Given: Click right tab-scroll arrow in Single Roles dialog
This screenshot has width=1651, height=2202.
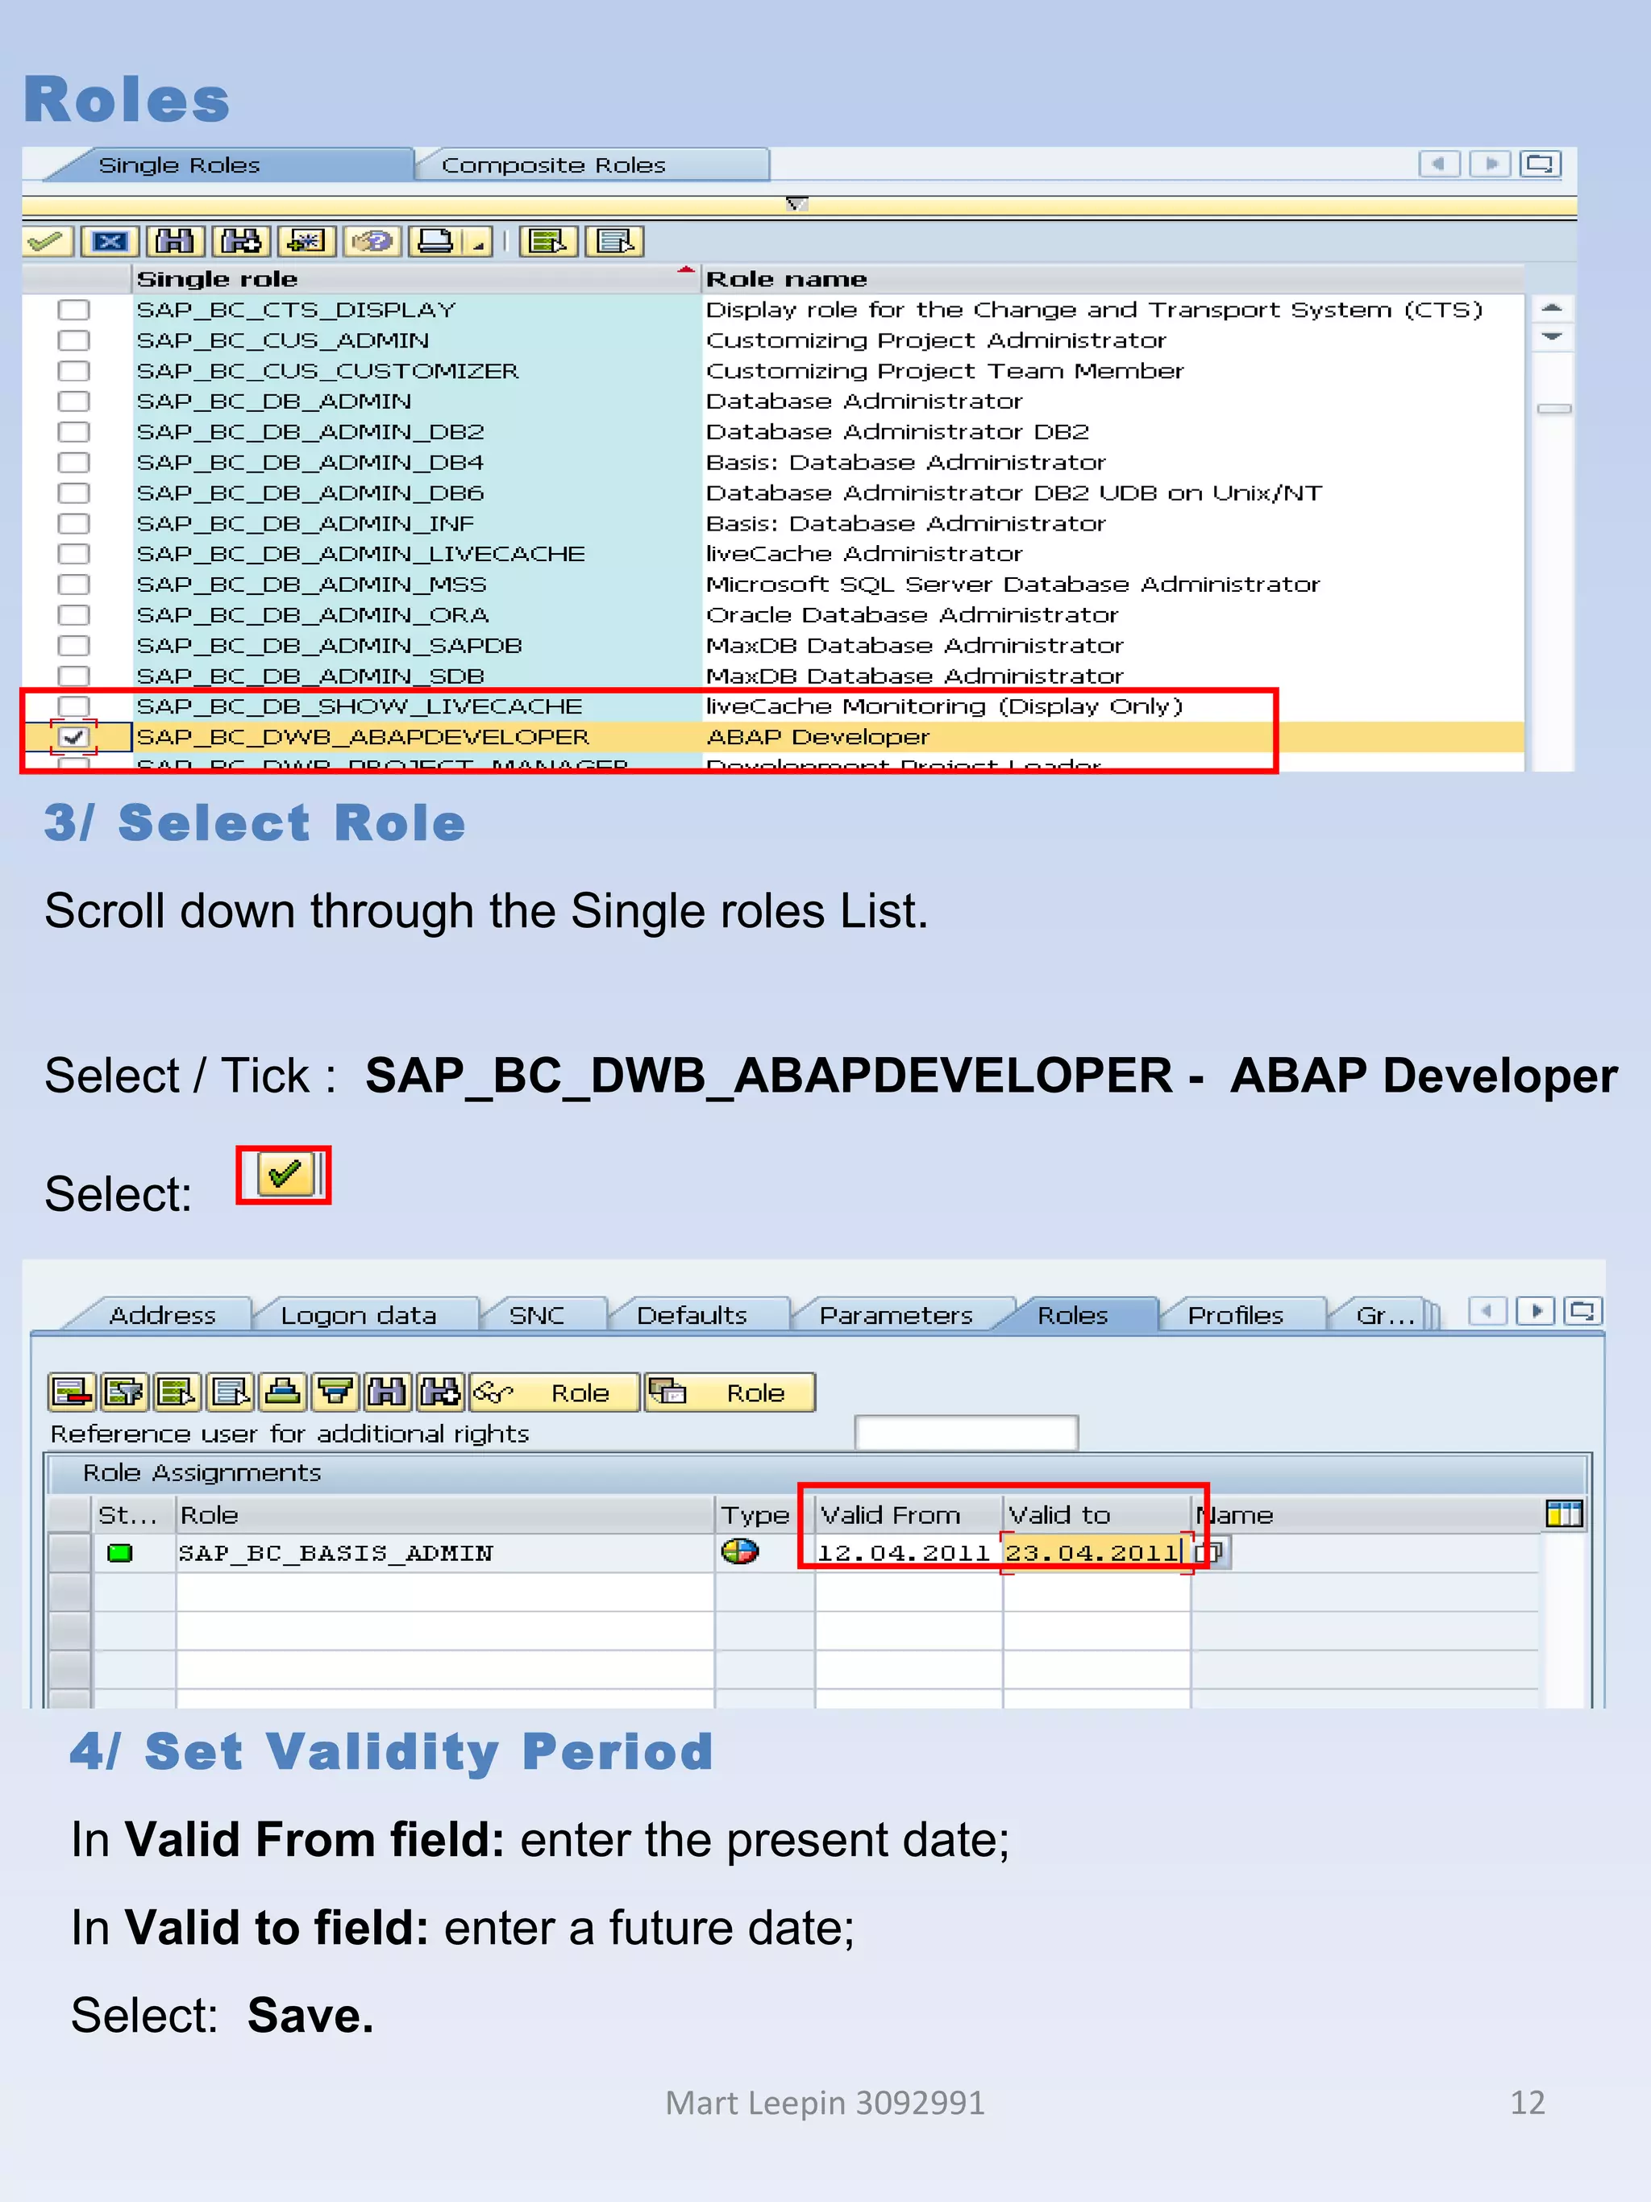Looking at the screenshot, I should 1490,163.
